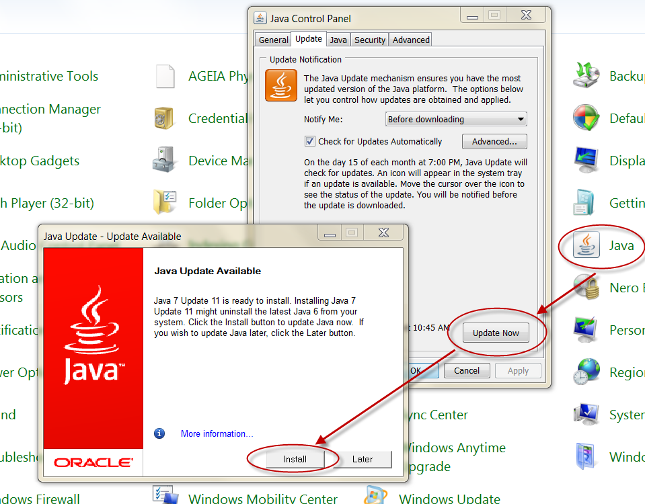Viewport: 645px width, 504px height.
Task: Open Credential Manager safe icon
Action: coord(164,118)
